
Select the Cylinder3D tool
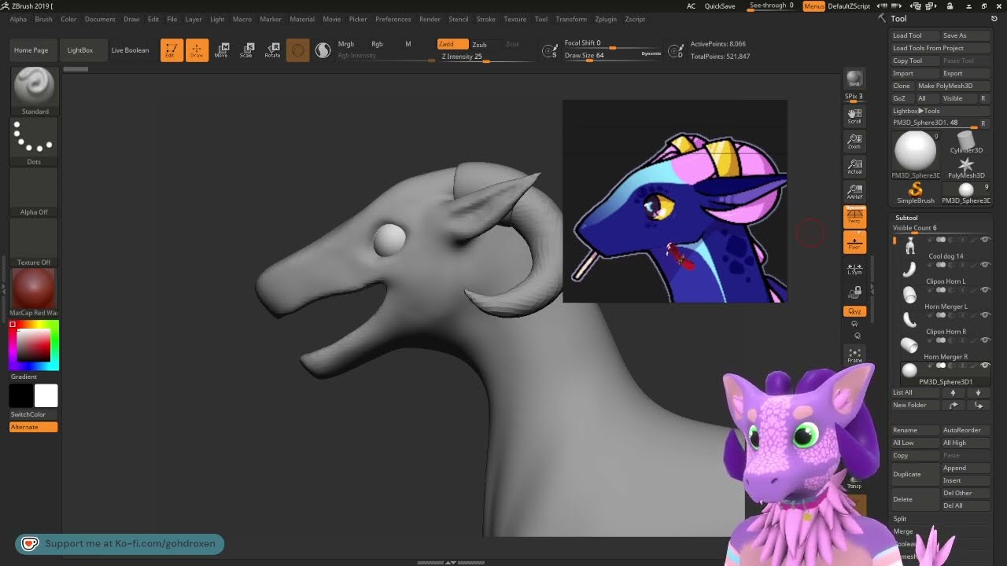coord(966,142)
